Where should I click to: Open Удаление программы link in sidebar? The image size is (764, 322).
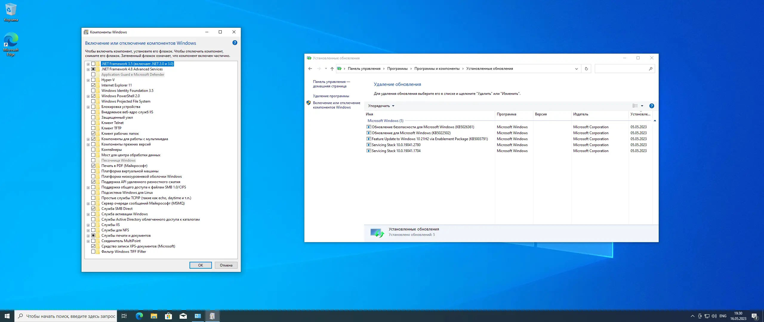(x=331, y=96)
